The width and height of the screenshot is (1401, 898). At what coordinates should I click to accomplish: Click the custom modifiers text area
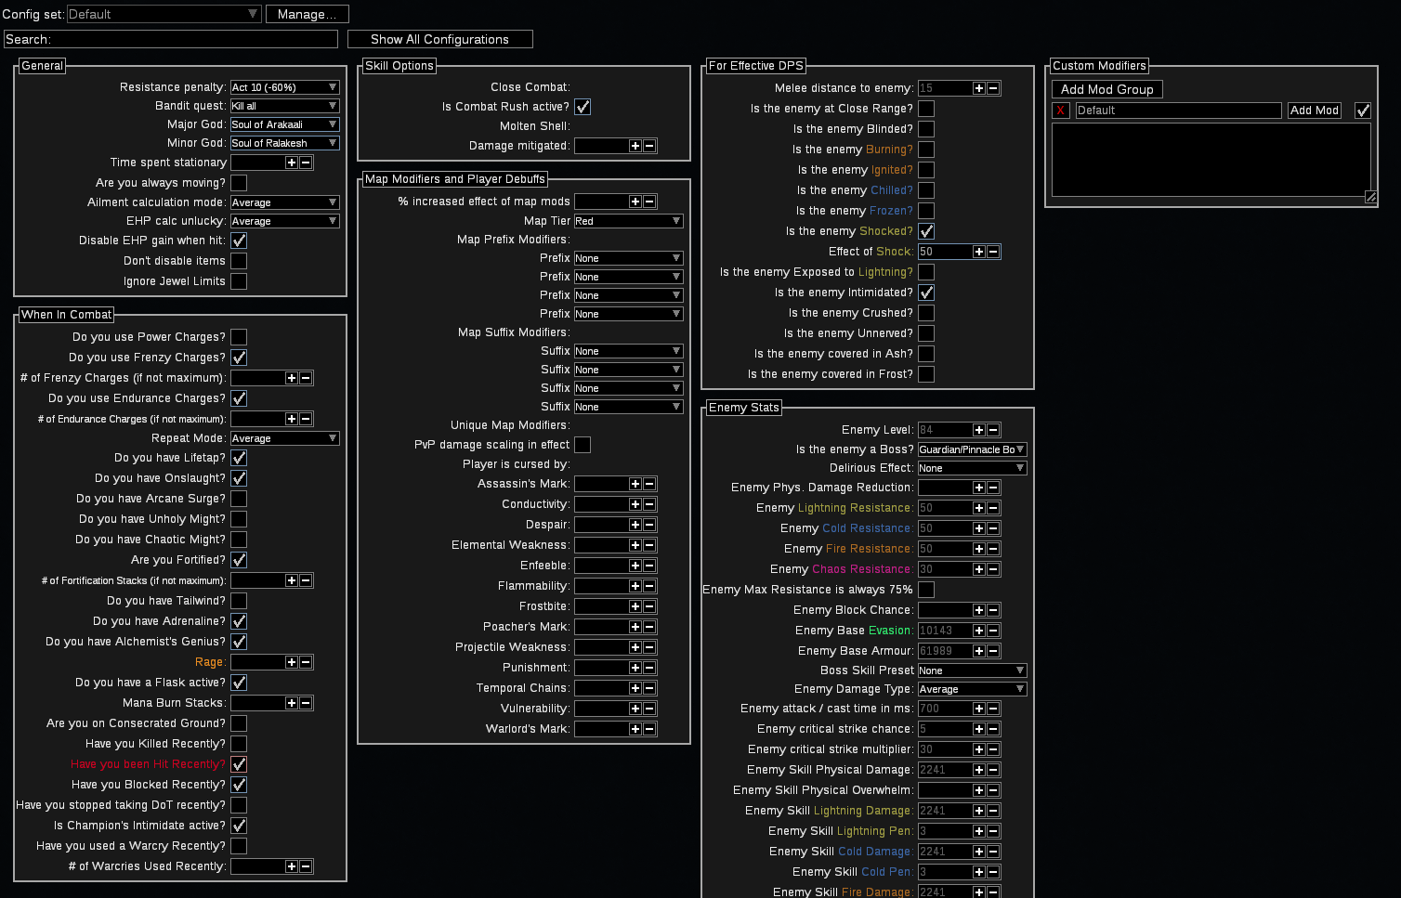[x=1211, y=159]
